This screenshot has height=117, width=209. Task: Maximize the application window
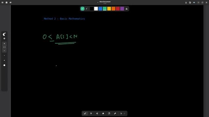click(x=202, y=3)
